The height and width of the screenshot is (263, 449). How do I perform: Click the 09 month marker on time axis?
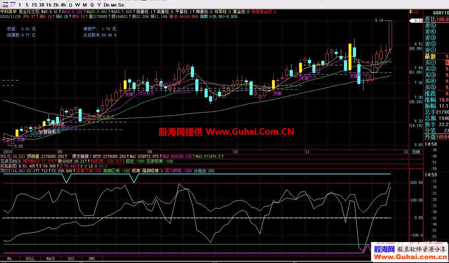(x=150, y=151)
